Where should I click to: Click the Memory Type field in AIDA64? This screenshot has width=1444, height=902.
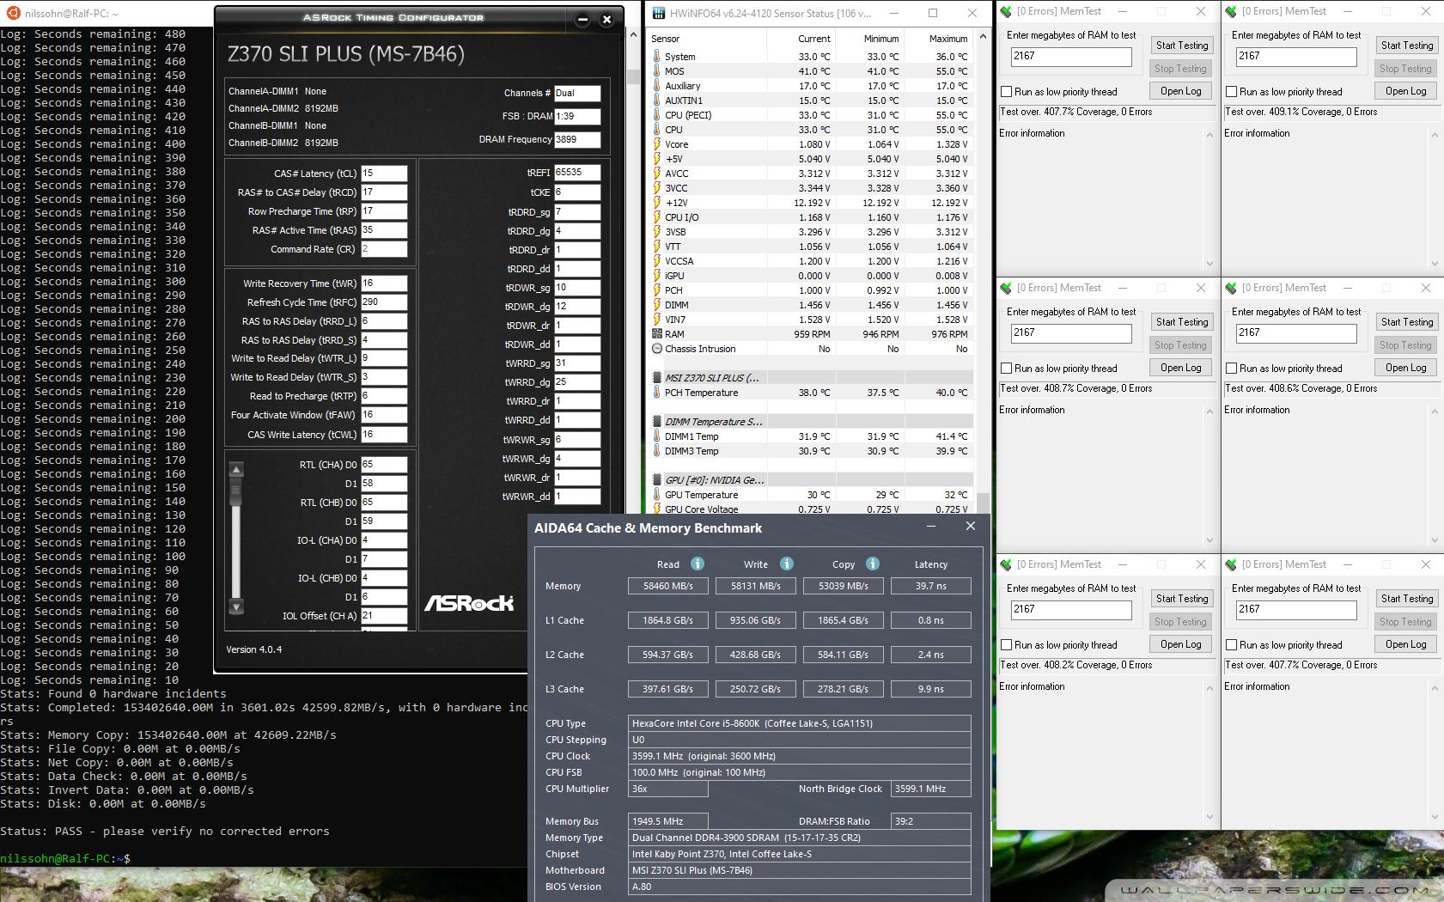click(800, 838)
